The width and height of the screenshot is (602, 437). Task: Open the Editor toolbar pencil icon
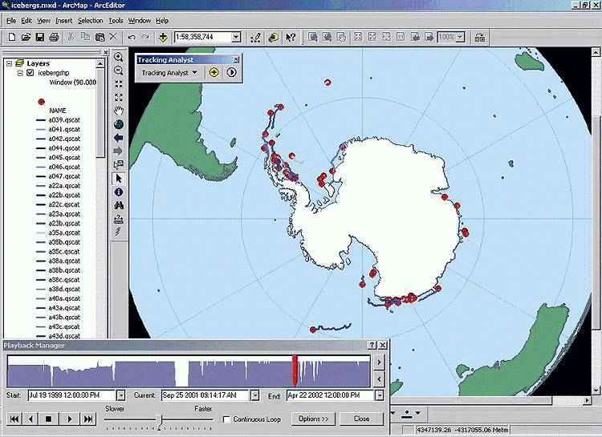click(x=255, y=37)
